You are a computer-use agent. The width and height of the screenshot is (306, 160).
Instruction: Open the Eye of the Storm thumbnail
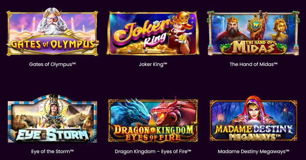(x=52, y=119)
